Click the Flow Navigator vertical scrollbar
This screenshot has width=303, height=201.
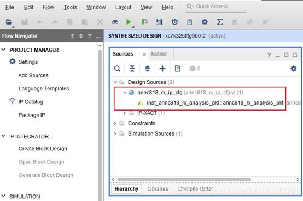point(100,125)
